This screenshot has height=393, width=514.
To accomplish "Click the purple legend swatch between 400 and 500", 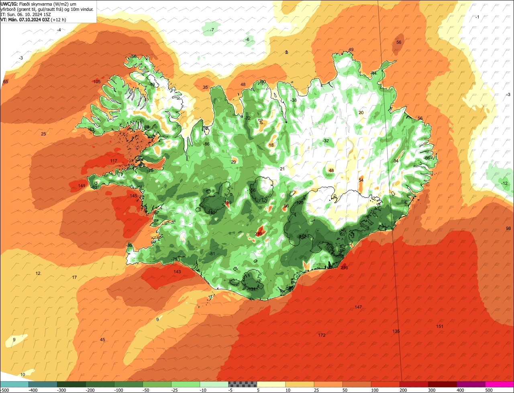I will coord(471,384).
